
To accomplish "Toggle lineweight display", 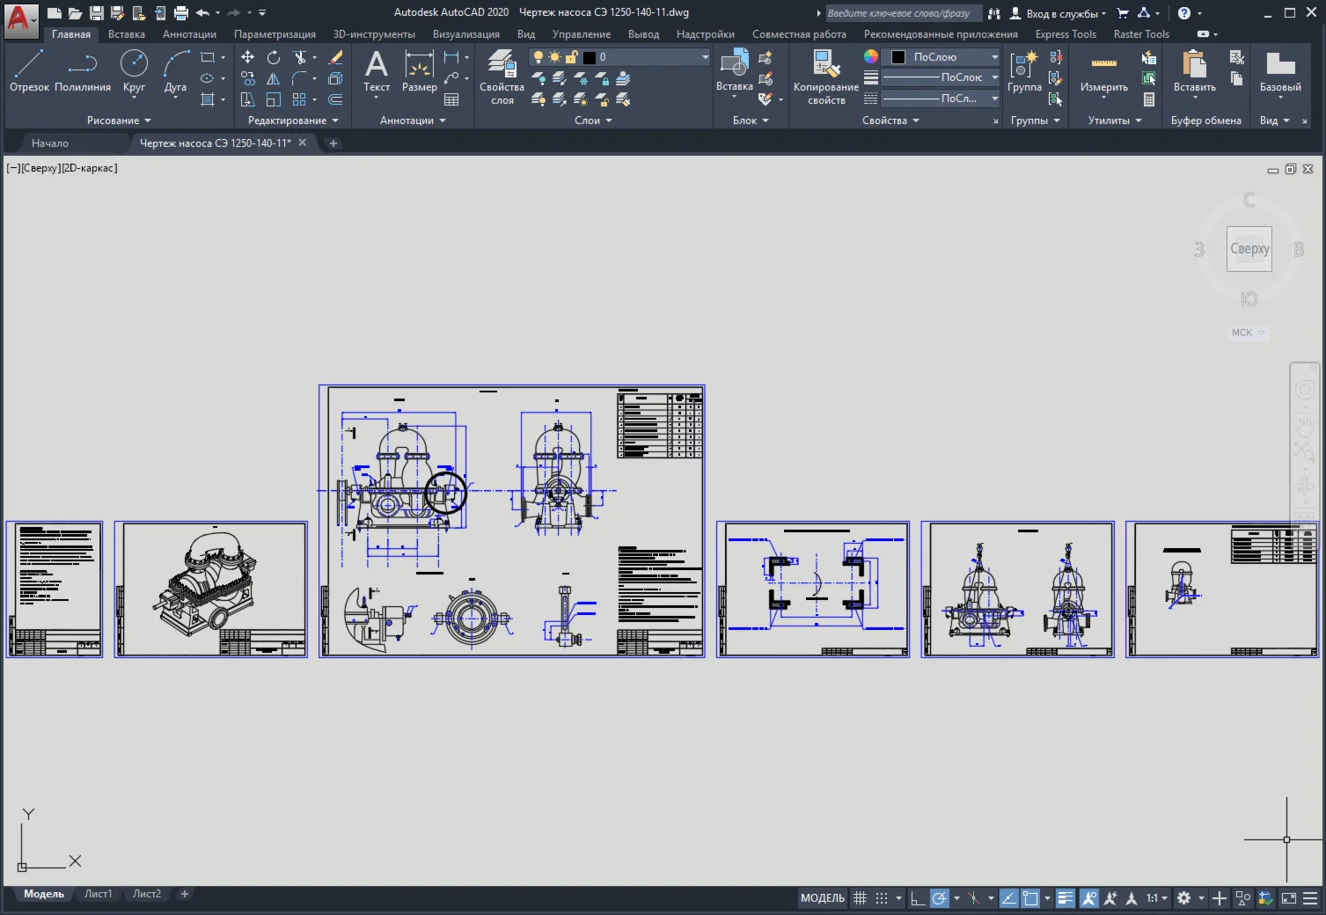I will pyautogui.click(x=1066, y=898).
